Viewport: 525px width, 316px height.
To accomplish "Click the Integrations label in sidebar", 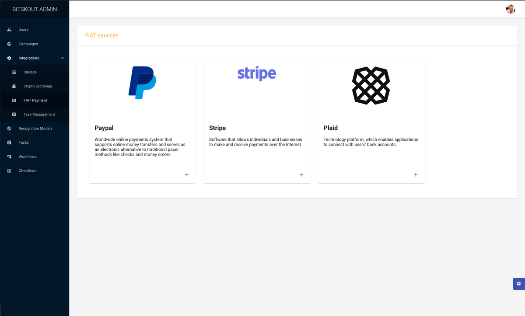I will click(x=29, y=58).
